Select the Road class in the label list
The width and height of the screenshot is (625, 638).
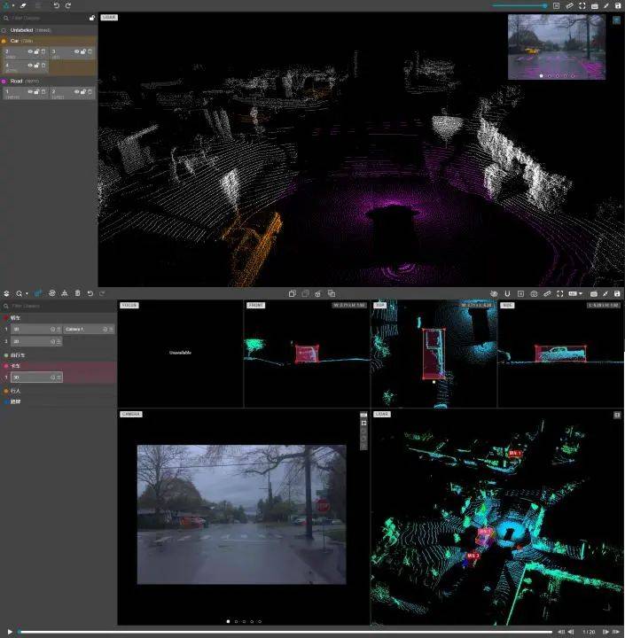[x=17, y=81]
